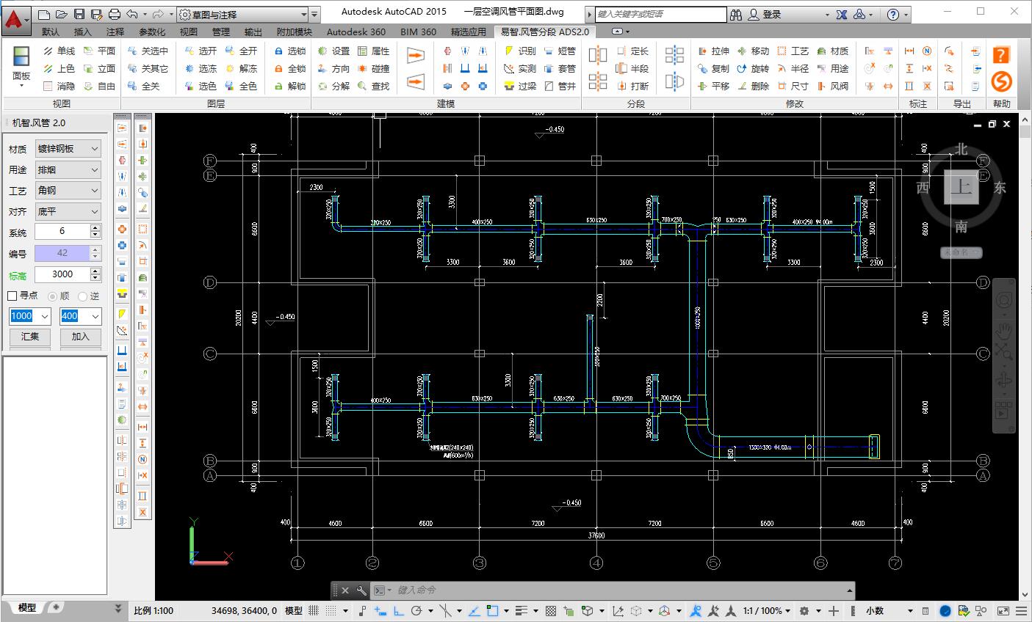
Task: Open the 参数化 ribbon tab
Action: tap(152, 32)
